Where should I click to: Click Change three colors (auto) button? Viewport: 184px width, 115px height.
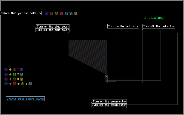(x=25, y=99)
